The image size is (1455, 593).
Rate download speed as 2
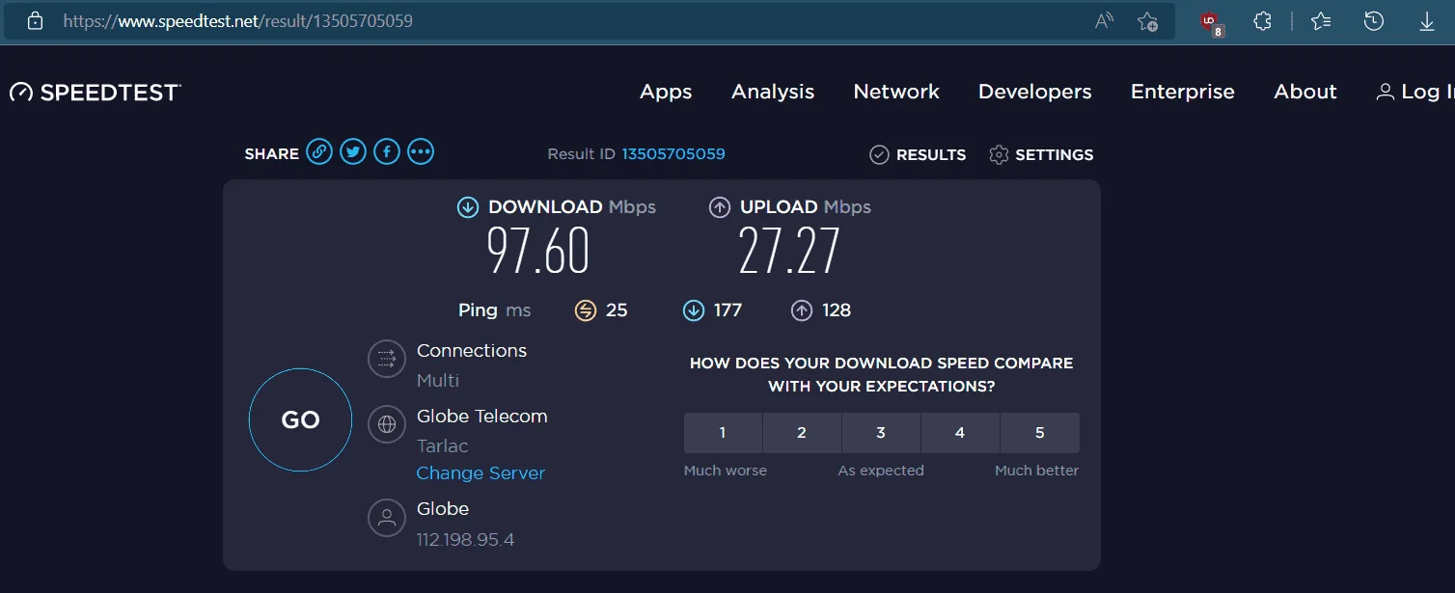(x=802, y=433)
